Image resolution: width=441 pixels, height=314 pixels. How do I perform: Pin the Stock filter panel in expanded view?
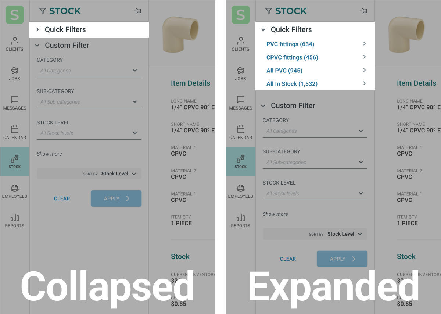click(363, 11)
